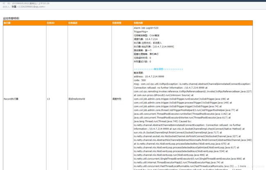Screen dimensions: 266x170
Task: Click the "code: 500" line
Action: pyautogui.click(x=140, y=80)
